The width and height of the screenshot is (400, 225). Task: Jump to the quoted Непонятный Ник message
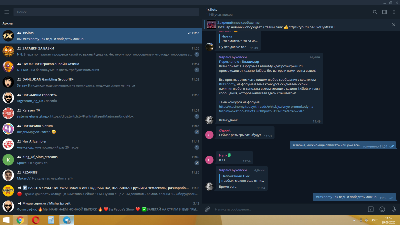pos(241,178)
